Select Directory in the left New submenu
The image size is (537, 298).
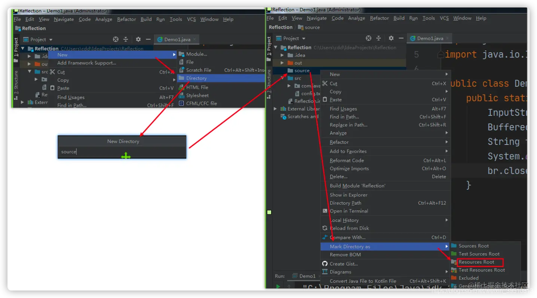pyautogui.click(x=221, y=78)
